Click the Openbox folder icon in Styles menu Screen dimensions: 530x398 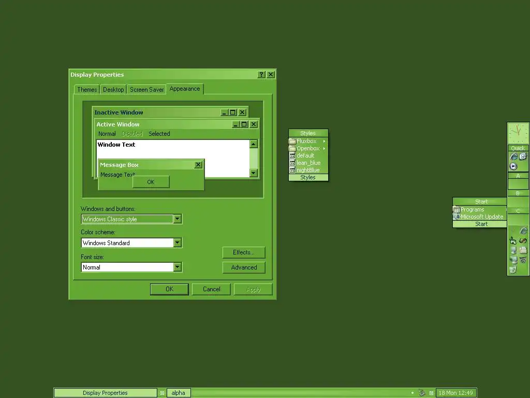tap(292, 149)
